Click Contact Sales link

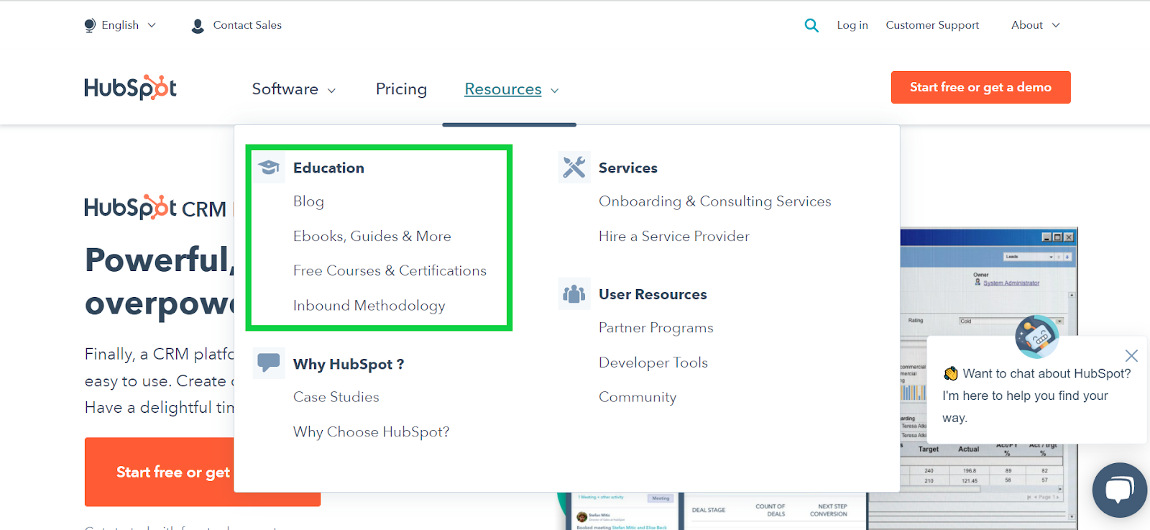pyautogui.click(x=247, y=25)
